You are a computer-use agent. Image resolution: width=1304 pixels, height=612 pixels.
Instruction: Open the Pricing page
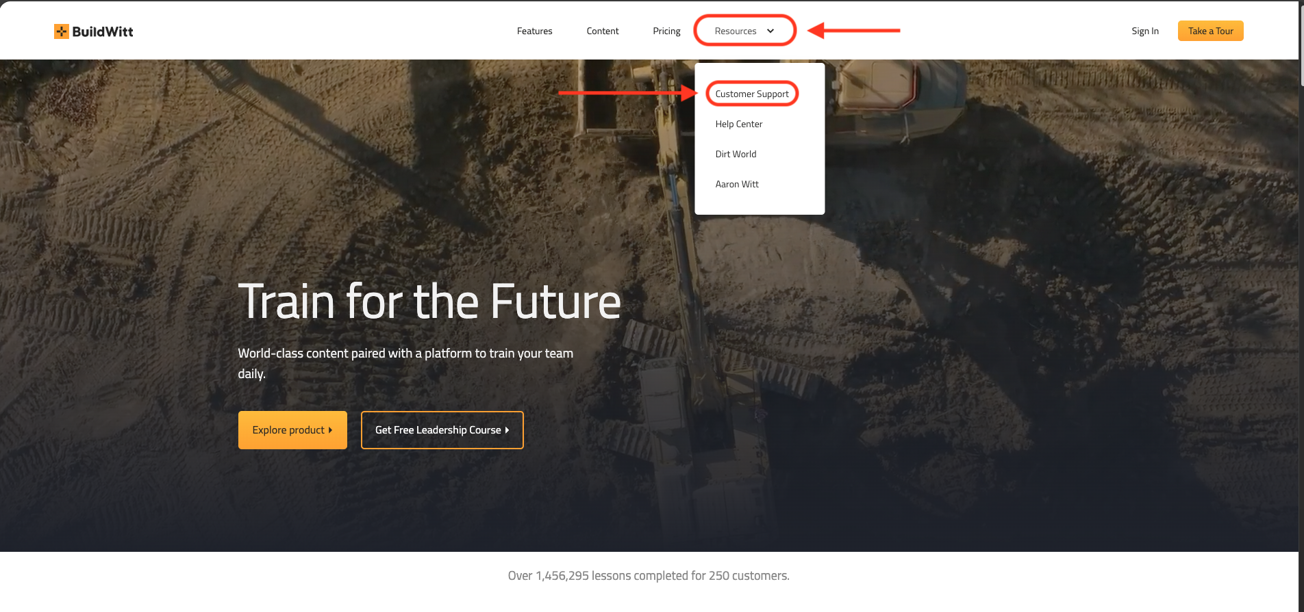click(x=666, y=31)
